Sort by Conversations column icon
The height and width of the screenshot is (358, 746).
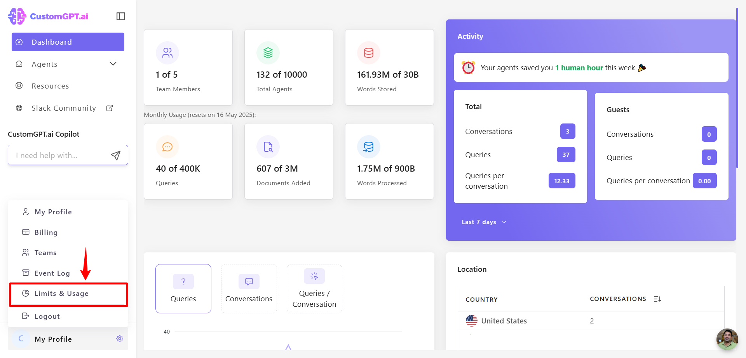click(x=657, y=299)
